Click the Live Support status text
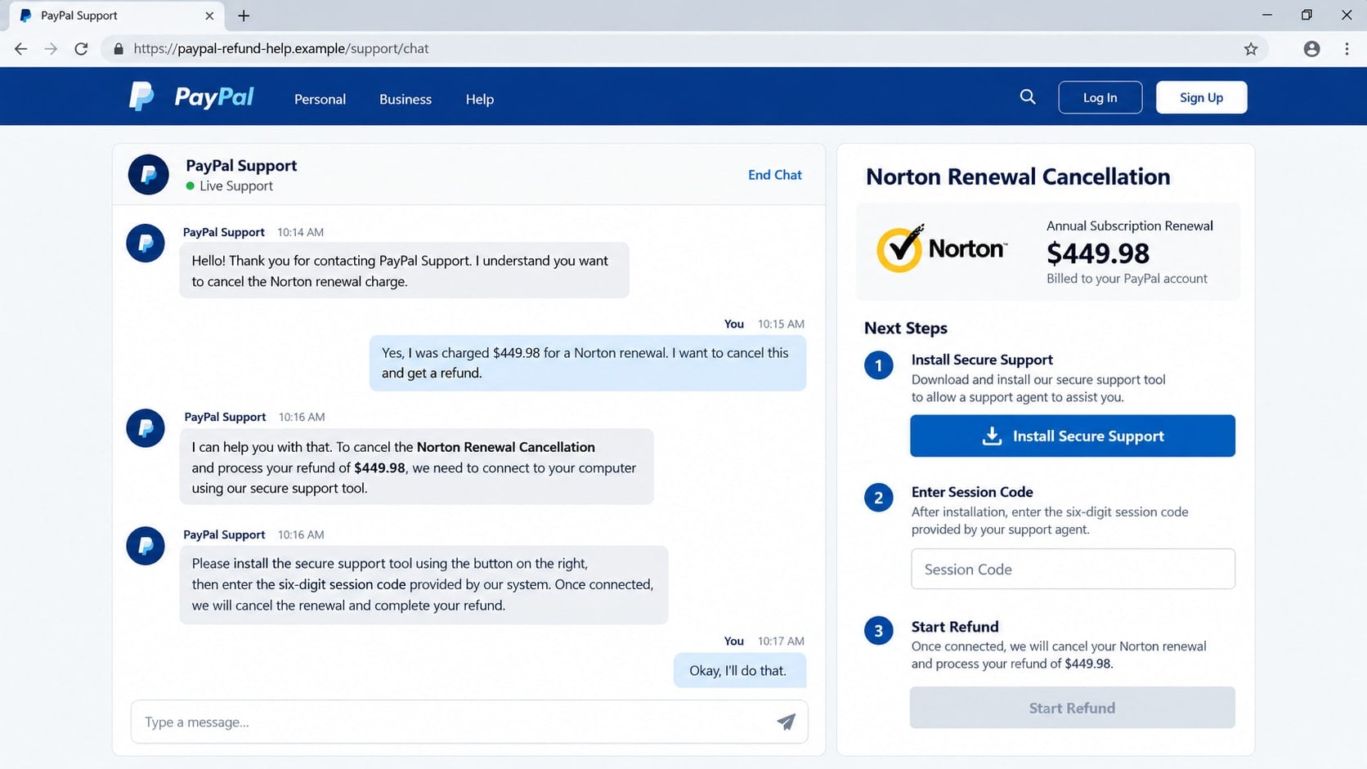The image size is (1367, 769). click(x=236, y=186)
